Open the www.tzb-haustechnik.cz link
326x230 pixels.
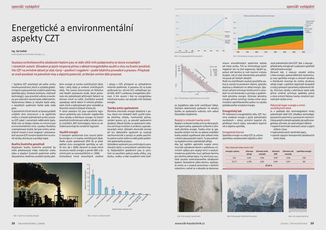tap(190, 223)
